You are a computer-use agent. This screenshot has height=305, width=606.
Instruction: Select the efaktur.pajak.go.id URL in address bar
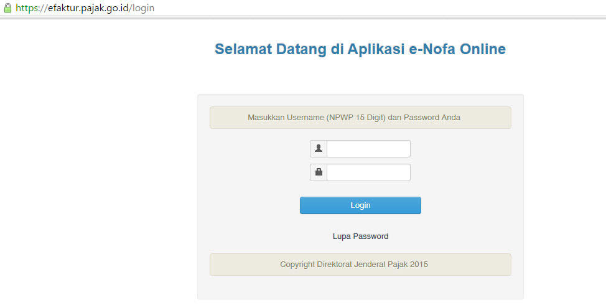(x=85, y=8)
